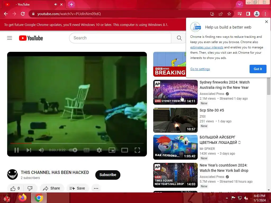271x203 pixels.
Task: Show hidden system tray icons
Action: (227, 198)
